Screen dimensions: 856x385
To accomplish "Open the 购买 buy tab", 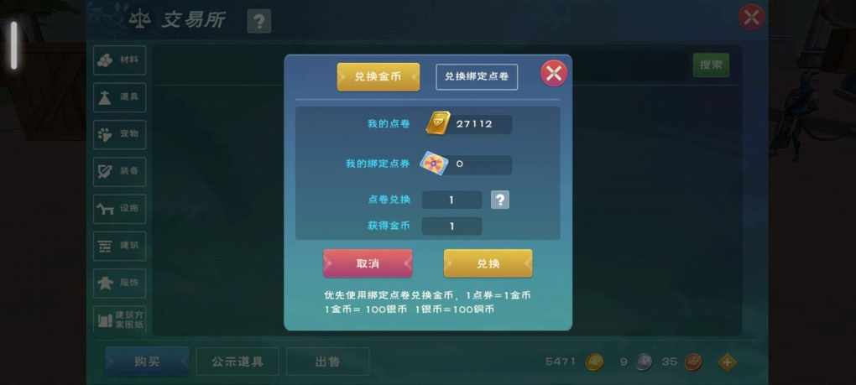I will coord(147,361).
